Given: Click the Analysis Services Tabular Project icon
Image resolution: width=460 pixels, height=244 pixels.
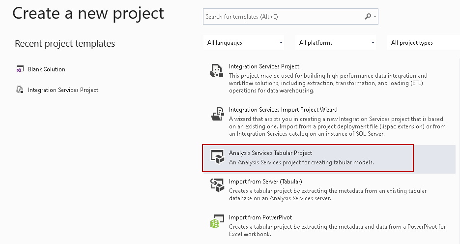Looking at the screenshot, I should (x=216, y=157).
